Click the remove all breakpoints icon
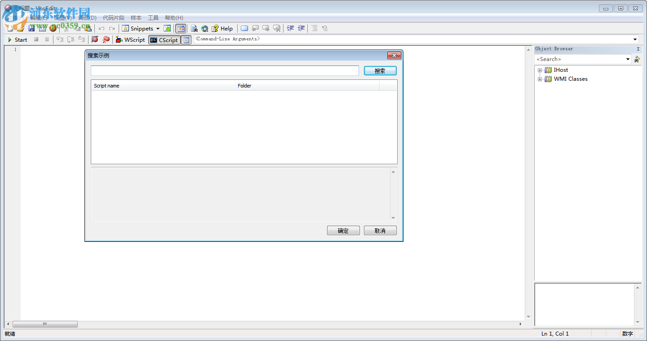The image size is (647, 341). click(x=106, y=39)
